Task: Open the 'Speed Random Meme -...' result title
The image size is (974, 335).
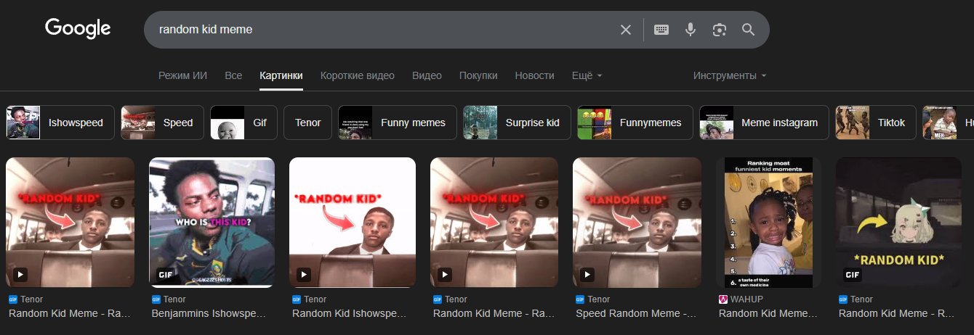Action: click(636, 313)
